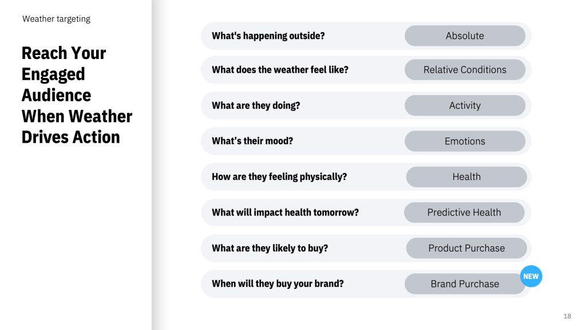
Task: Click the blue NEW badge
Action: (530, 276)
